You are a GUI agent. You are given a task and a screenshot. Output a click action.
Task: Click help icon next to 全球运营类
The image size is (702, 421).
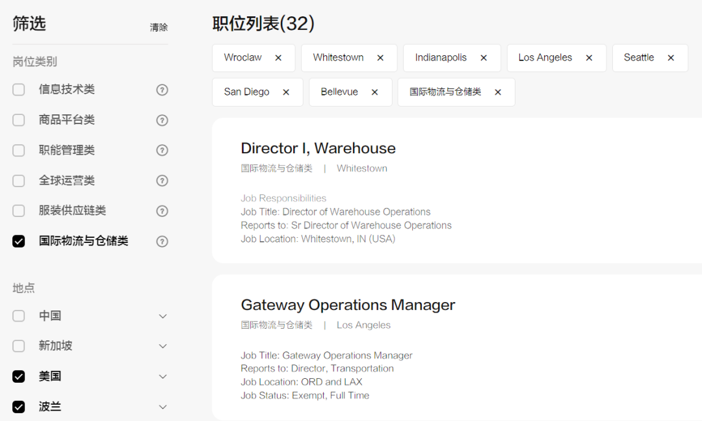coord(162,181)
